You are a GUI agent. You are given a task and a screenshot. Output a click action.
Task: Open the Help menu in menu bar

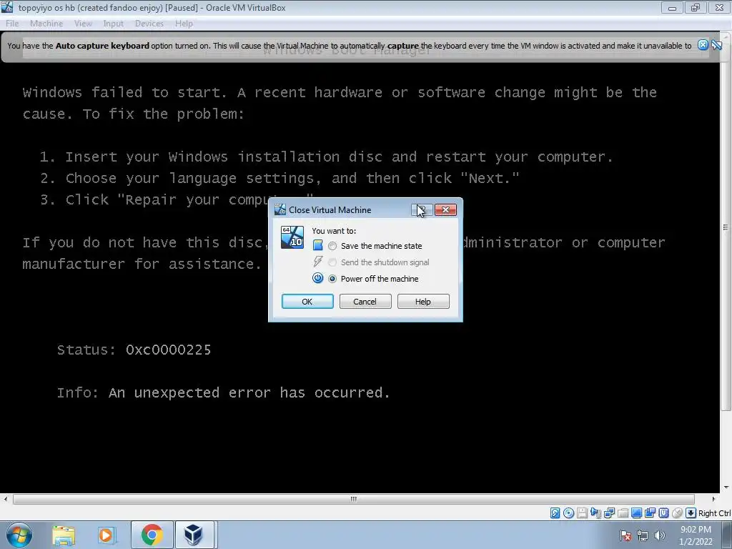pyautogui.click(x=184, y=24)
